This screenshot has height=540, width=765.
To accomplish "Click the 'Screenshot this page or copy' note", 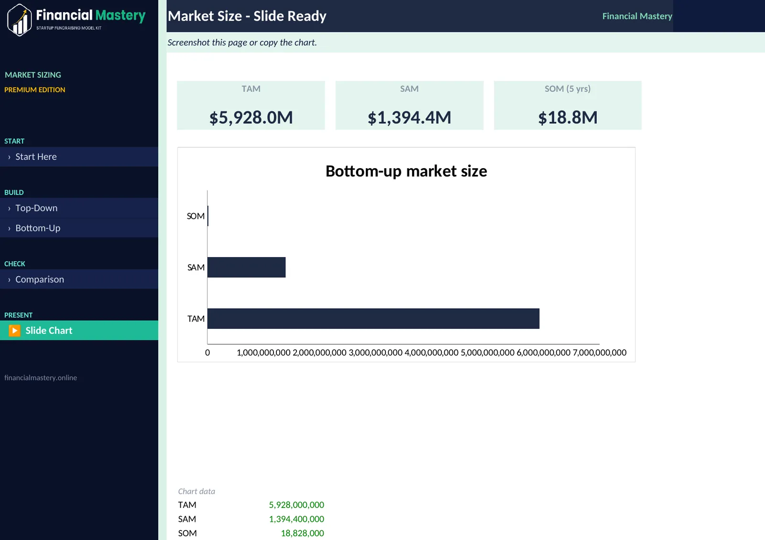I will 242,43.
